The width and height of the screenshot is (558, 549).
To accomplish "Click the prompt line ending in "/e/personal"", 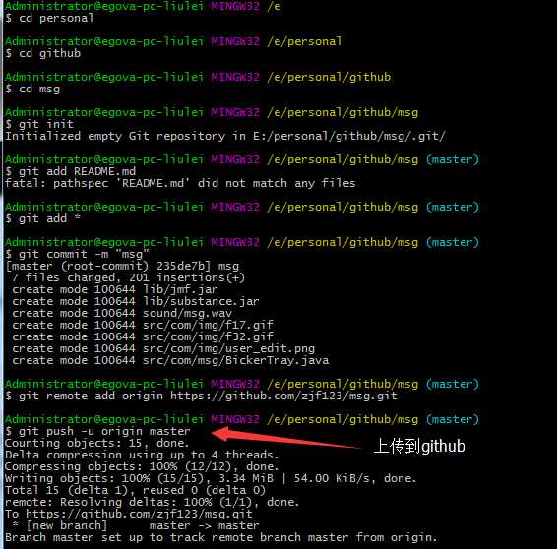I will [173, 41].
